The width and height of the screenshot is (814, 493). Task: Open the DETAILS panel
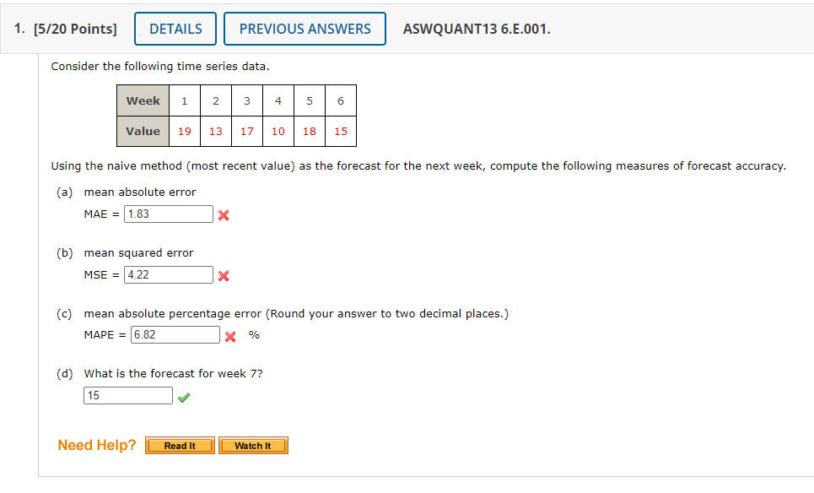click(x=175, y=28)
